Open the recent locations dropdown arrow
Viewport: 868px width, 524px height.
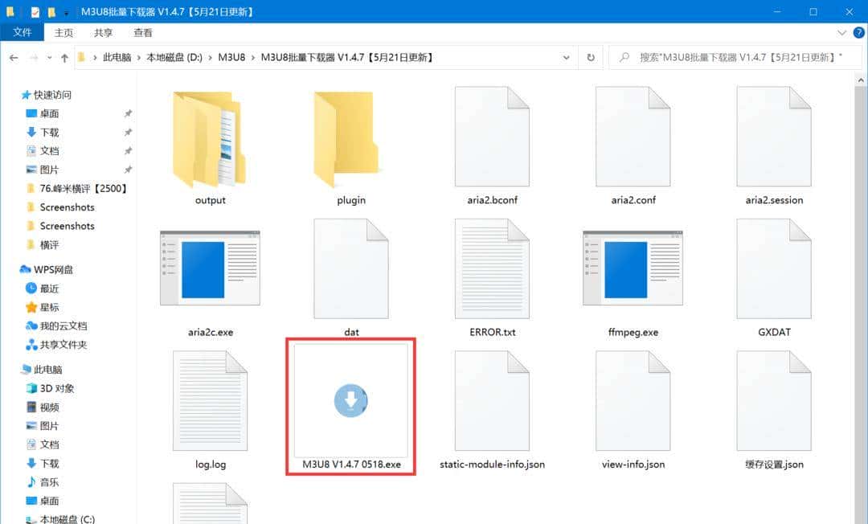pos(49,58)
